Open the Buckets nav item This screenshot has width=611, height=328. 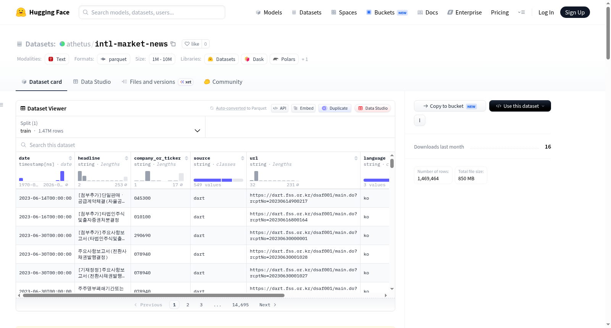point(387,12)
